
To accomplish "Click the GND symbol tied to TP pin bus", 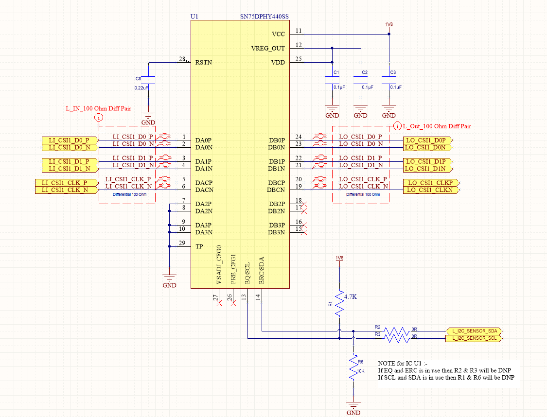I will (x=169, y=281).
